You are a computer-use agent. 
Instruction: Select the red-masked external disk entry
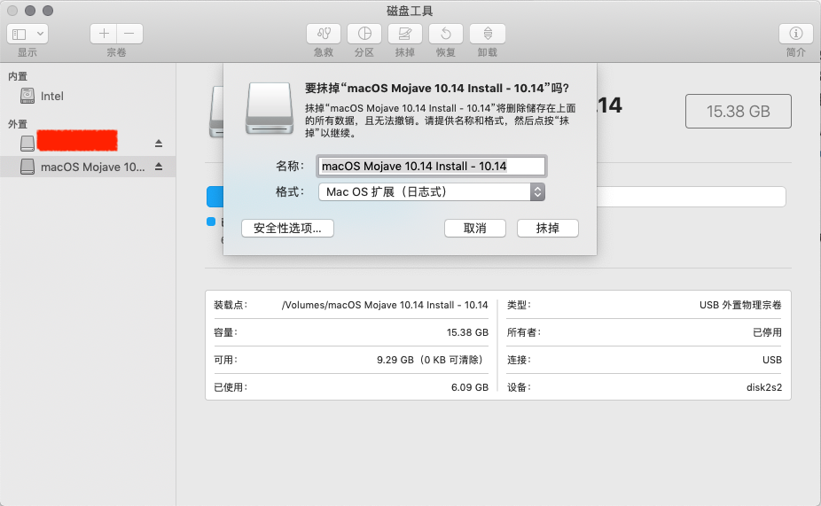(77, 140)
